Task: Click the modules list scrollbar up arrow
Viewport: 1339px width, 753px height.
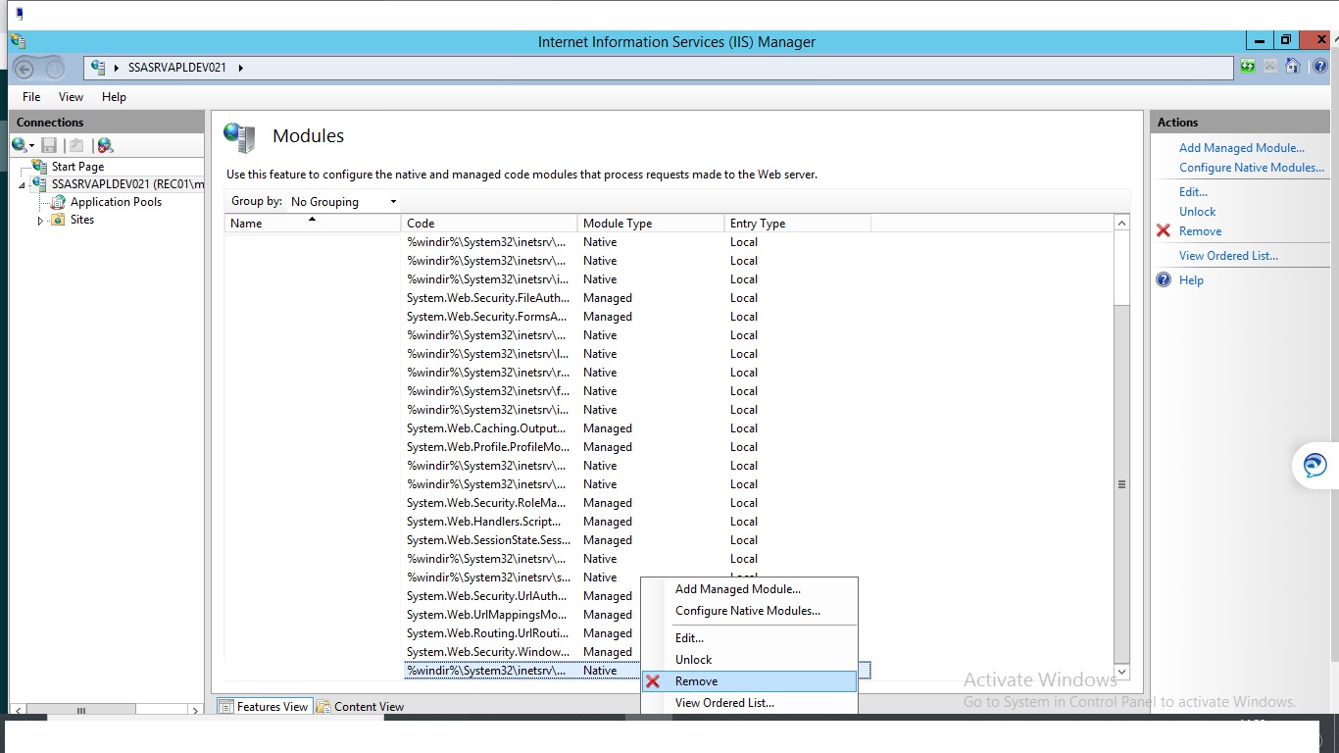Action: point(1122,224)
